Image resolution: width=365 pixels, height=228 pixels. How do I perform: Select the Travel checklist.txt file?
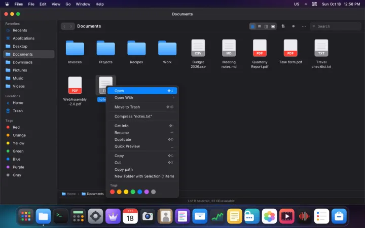(321, 54)
